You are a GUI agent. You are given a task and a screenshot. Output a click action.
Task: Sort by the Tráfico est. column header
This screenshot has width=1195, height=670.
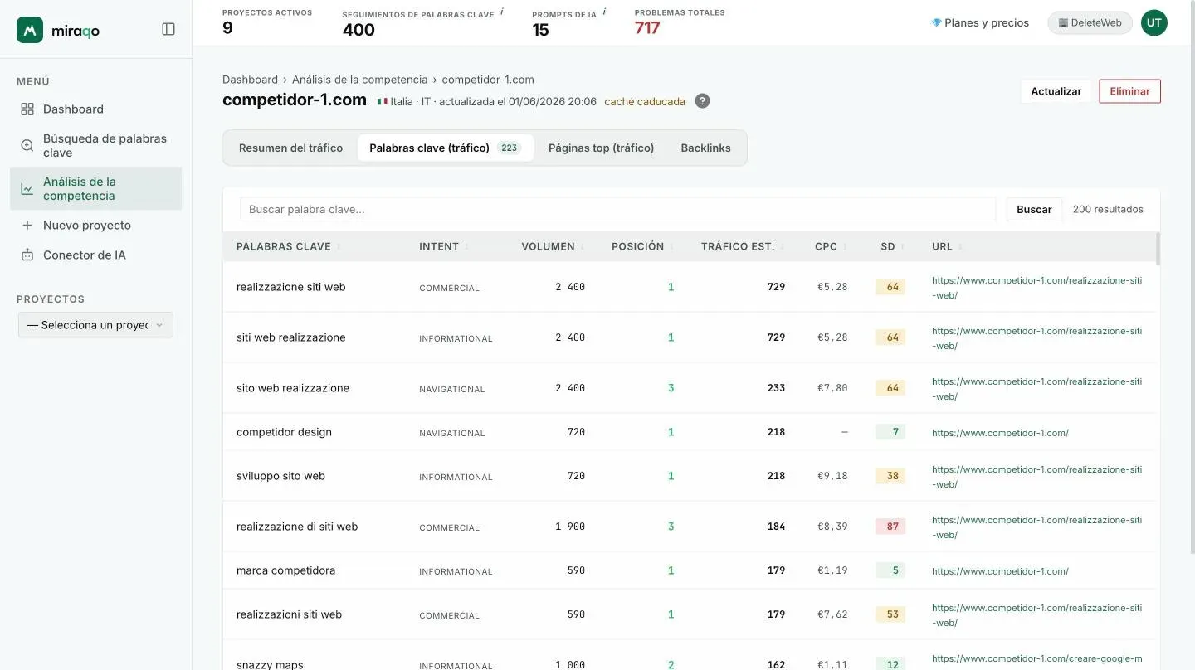click(742, 246)
